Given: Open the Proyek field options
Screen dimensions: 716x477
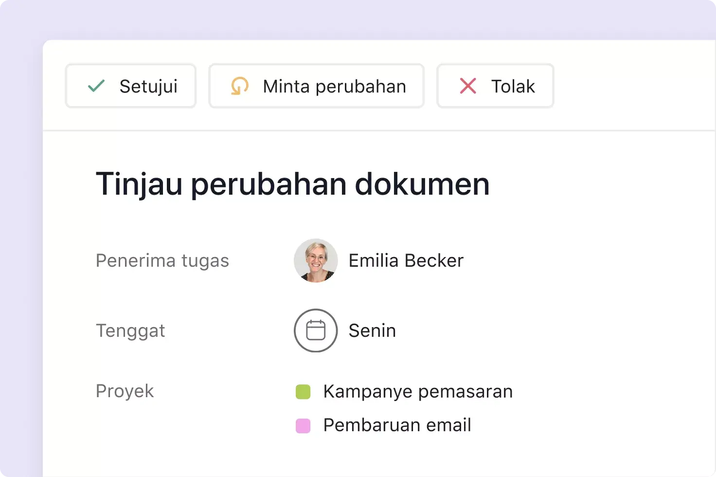Looking at the screenshot, I should pyautogui.click(x=125, y=391).
